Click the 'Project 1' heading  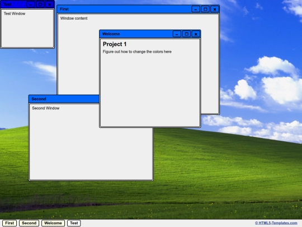coord(115,44)
